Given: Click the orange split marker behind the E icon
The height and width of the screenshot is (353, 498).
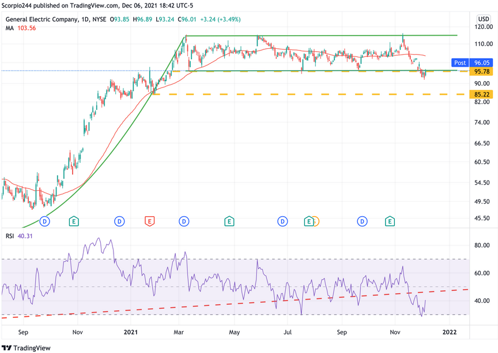Looking at the screenshot, I should tap(316, 221).
